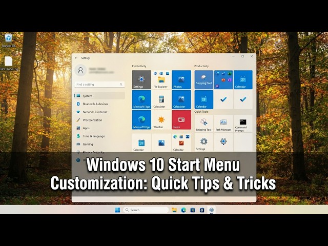The height and width of the screenshot is (246, 328).
Task: Open the Calendar folder tile with multiple icons
Action: click(181, 143)
